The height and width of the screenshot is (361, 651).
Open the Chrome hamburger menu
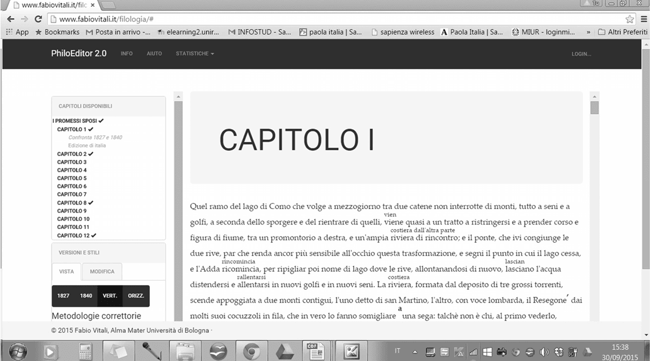click(x=644, y=19)
